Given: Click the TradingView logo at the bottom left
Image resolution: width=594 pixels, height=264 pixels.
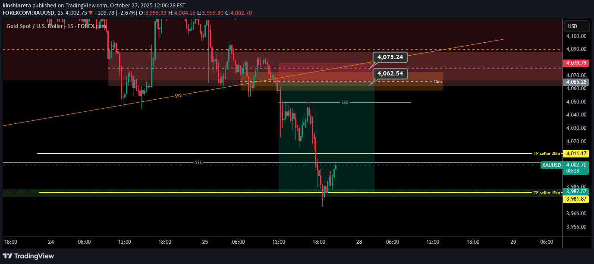Looking at the screenshot, I should point(29,256).
